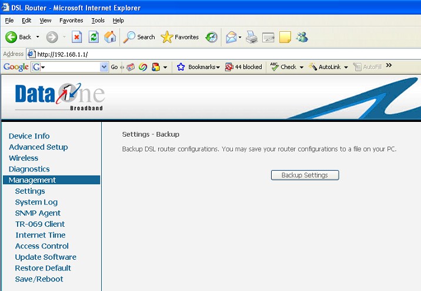Open the View menu
The image size is (421, 291).
pos(45,21)
